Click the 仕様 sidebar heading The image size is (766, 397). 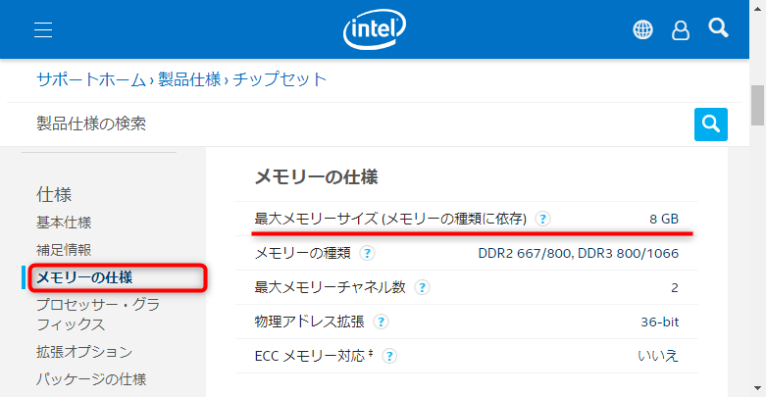pos(54,194)
